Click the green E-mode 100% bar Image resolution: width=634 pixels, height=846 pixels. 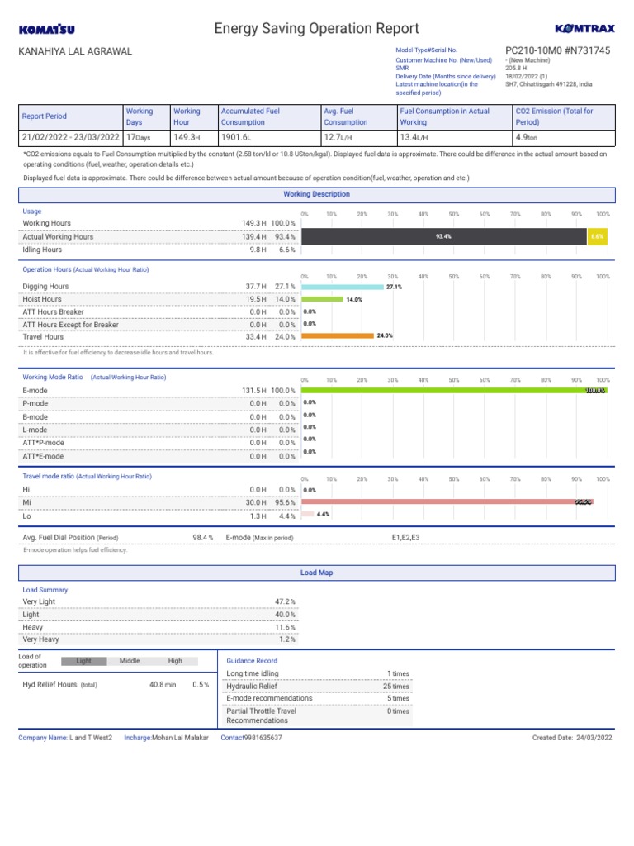pos(454,390)
